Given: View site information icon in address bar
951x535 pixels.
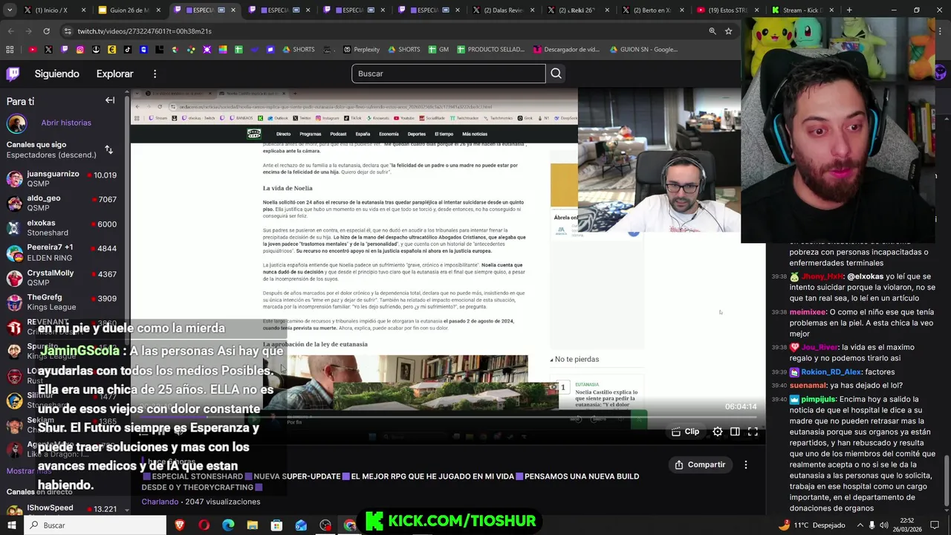Looking at the screenshot, I should 68,31.
